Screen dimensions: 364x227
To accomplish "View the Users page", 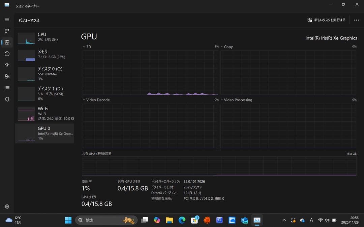I will pyautogui.click(x=7, y=76).
